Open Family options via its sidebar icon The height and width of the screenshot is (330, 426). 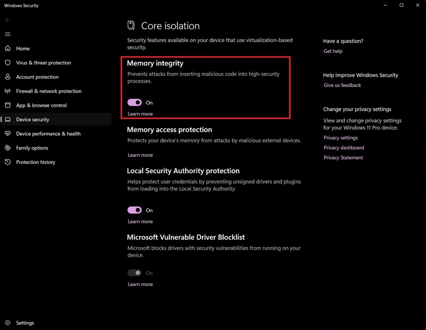[x=7, y=148]
